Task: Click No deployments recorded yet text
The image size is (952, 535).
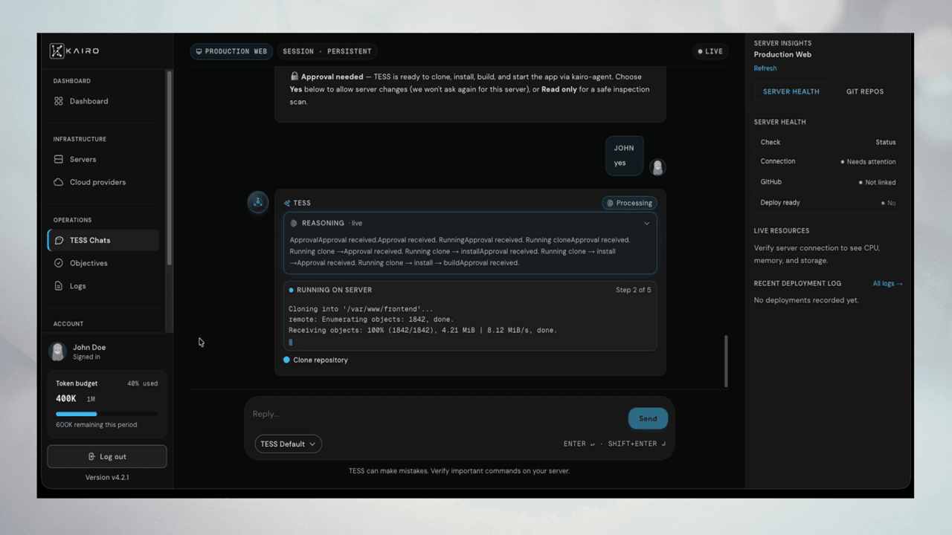Action: [x=806, y=300]
